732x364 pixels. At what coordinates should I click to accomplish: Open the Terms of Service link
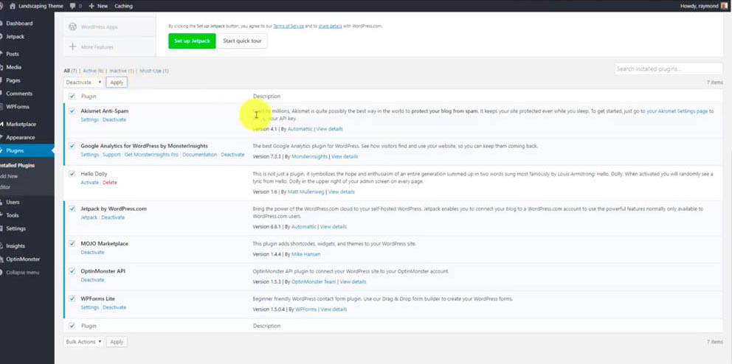point(289,26)
